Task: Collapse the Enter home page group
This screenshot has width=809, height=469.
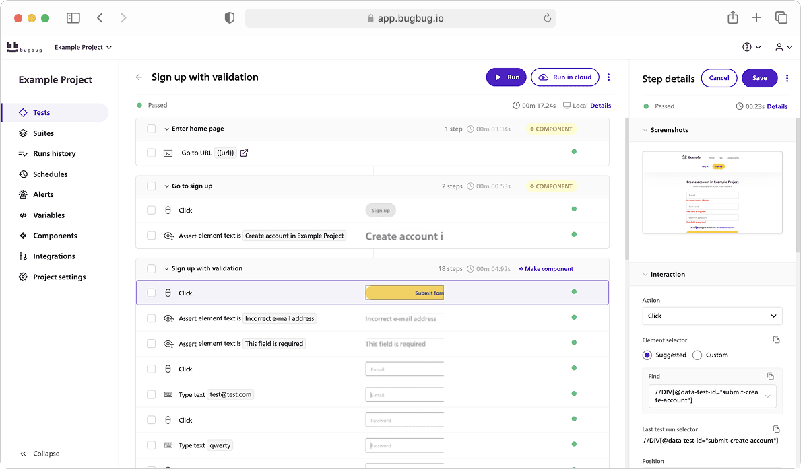Action: tap(166, 129)
